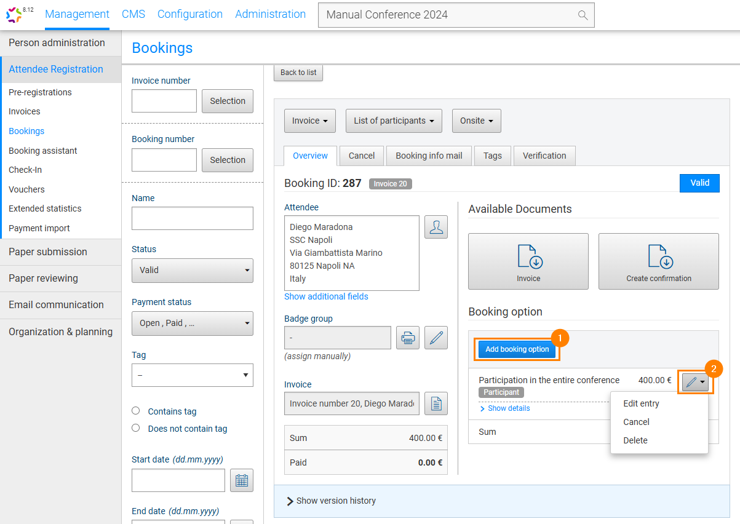Screen dimensions: 740x524
Task: Click the badge group pencil edit icon
Action: 436,338
